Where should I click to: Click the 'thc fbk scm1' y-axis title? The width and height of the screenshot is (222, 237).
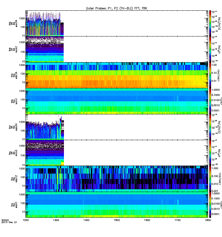tap(14, 205)
